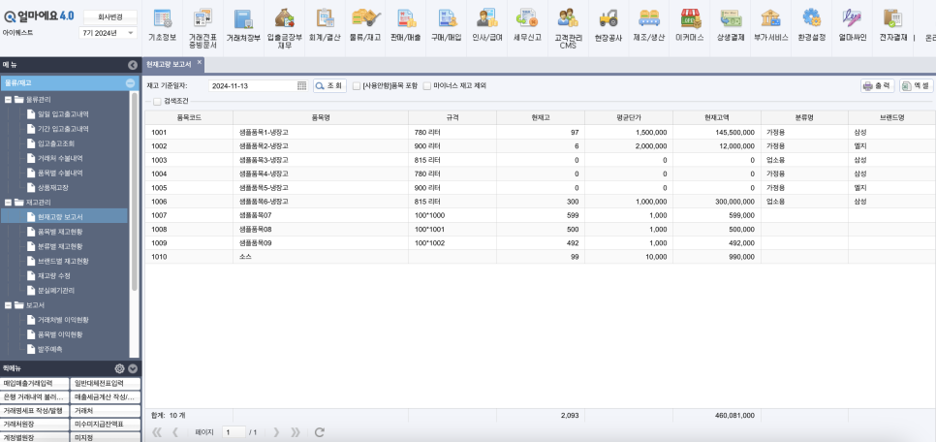The width and height of the screenshot is (936, 442).
Task: Switch to the 현재고량 보고서 tab
Action: [x=169, y=64]
